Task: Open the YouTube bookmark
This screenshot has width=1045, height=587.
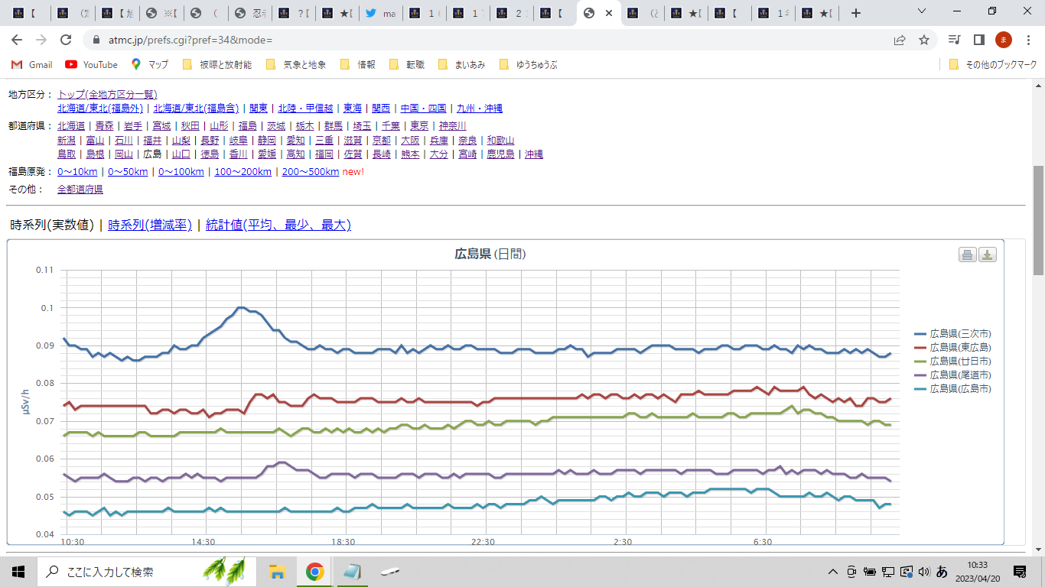Action: pos(92,65)
